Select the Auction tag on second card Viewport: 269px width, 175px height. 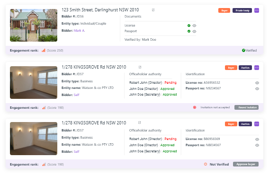pyautogui.click(x=245, y=68)
